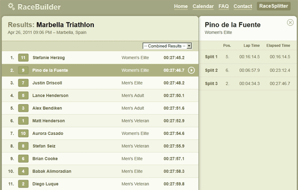Click the Pos. column header
This screenshot has width=298, height=190.
click(x=227, y=45)
